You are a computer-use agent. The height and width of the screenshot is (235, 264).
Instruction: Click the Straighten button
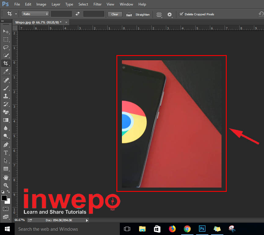[138, 14]
